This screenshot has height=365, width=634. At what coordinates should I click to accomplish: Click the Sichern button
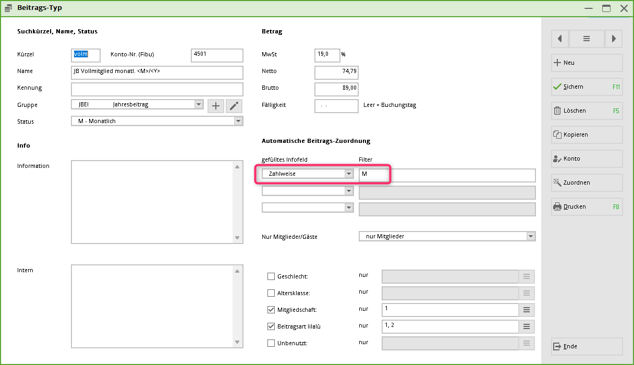[587, 87]
